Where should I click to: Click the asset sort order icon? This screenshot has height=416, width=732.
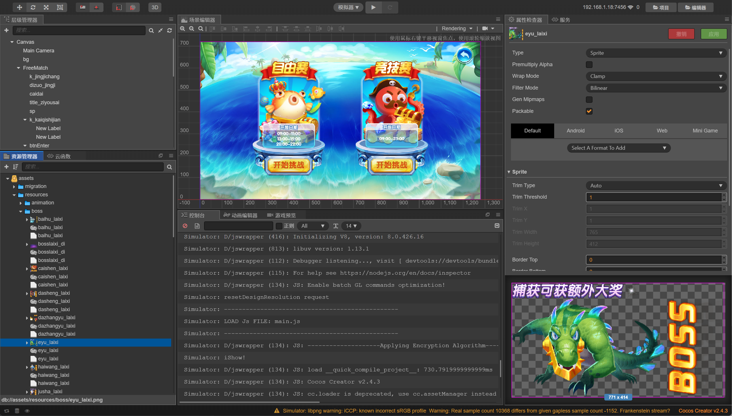click(x=16, y=167)
